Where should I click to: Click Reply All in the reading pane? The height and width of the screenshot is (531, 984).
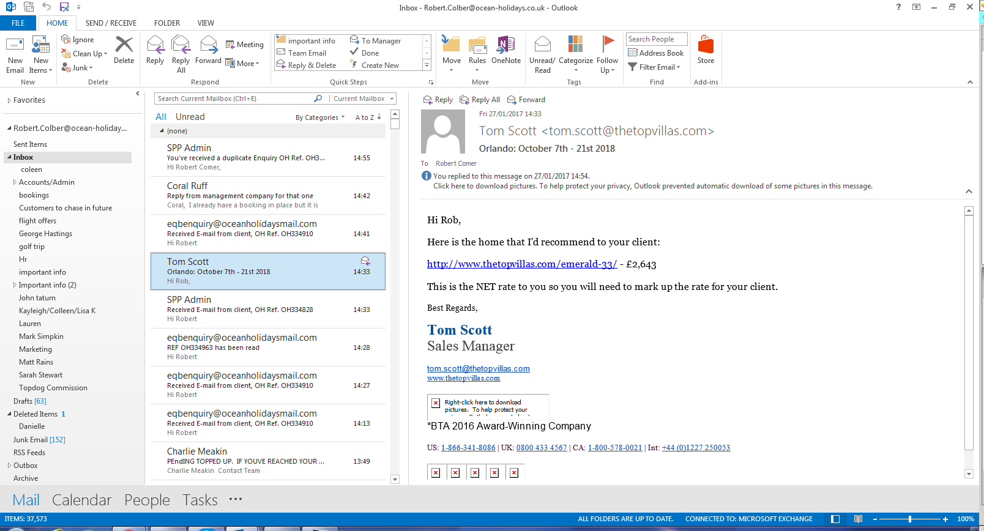pos(480,100)
